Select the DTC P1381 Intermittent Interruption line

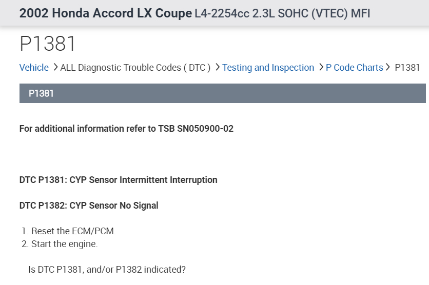coord(118,180)
